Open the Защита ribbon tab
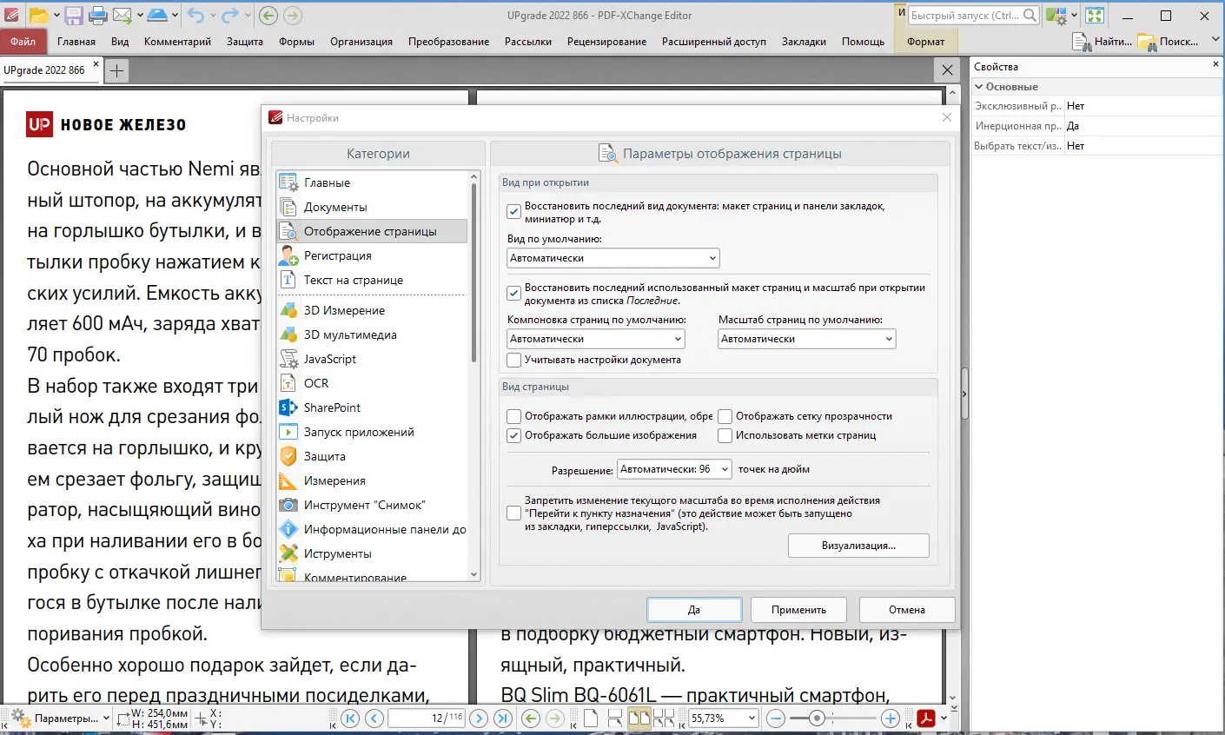The image size is (1225, 735). [245, 42]
